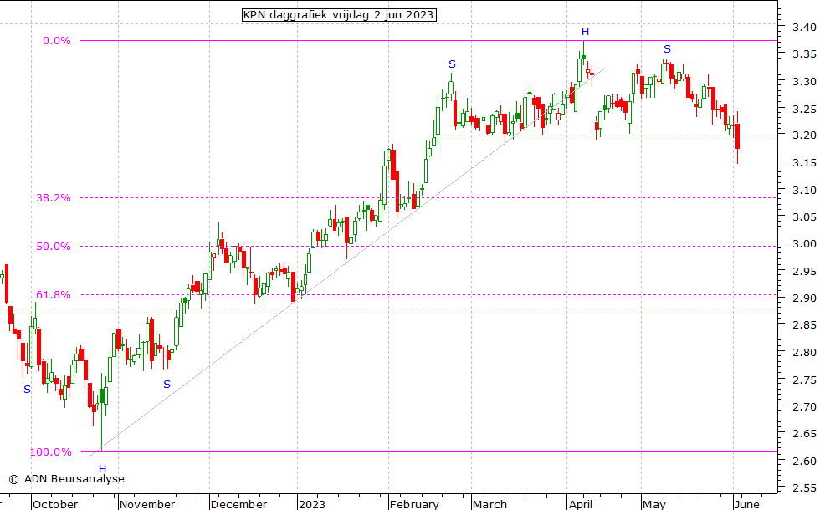Click the H marker above the April peak
This screenshot has height=510, width=820.
pos(585,32)
